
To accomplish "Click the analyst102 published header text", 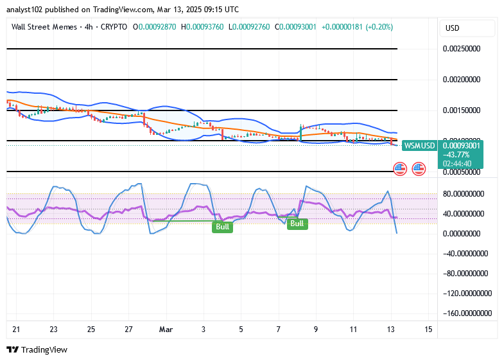I will [123, 10].
